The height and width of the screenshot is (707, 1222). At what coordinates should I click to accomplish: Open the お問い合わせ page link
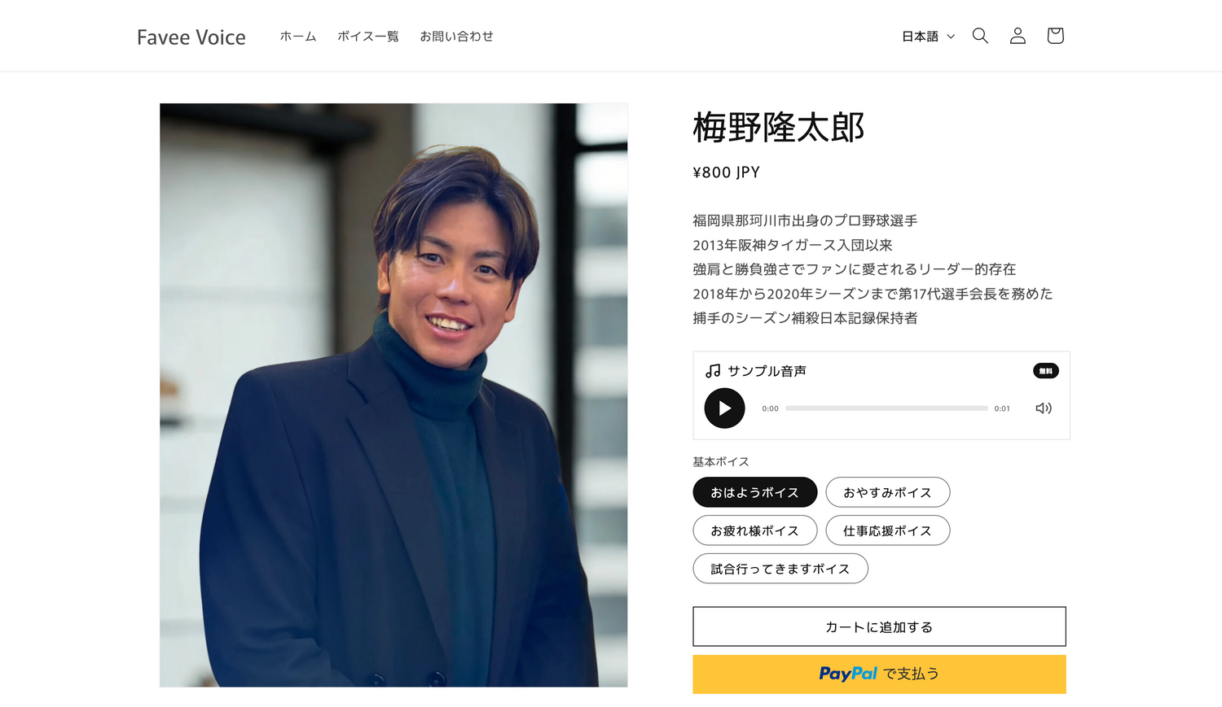(x=456, y=36)
